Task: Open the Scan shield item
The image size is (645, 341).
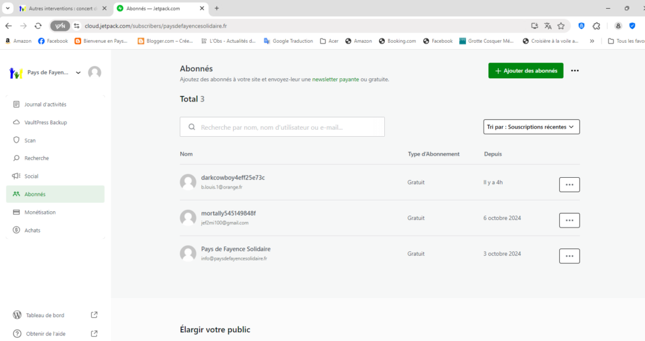Action: (30, 141)
